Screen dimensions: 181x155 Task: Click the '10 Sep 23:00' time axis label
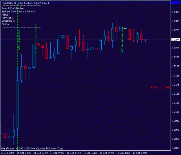pos(24,153)
